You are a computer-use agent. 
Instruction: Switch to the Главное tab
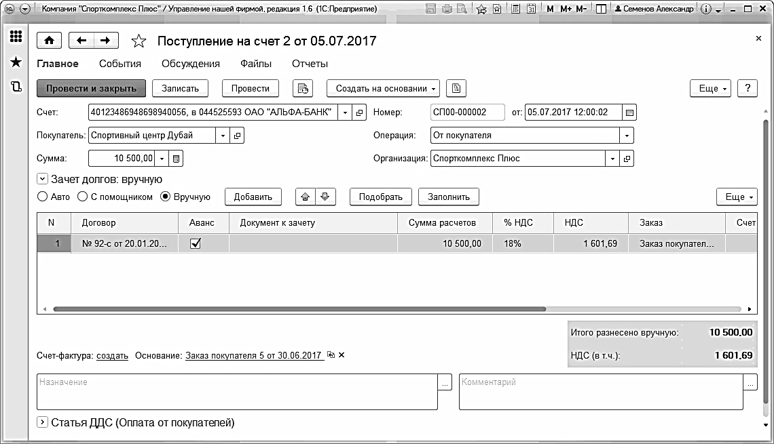click(x=58, y=64)
